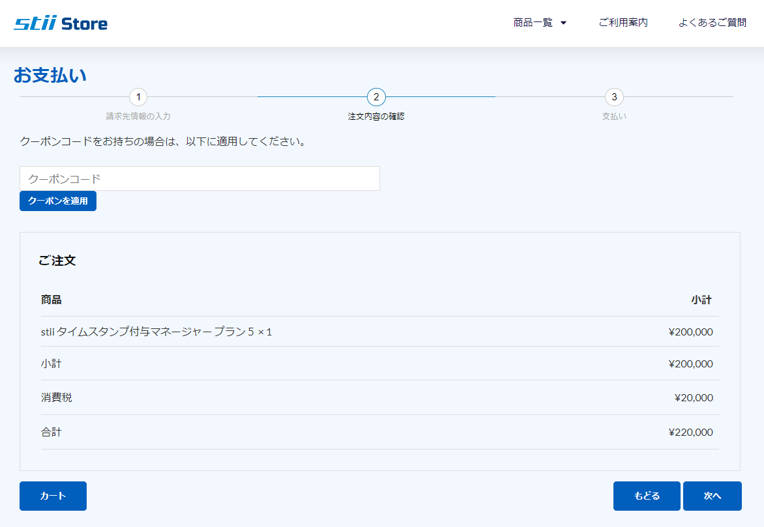
Task: Click the 請求先情報の入力 step label
Action: point(138,117)
